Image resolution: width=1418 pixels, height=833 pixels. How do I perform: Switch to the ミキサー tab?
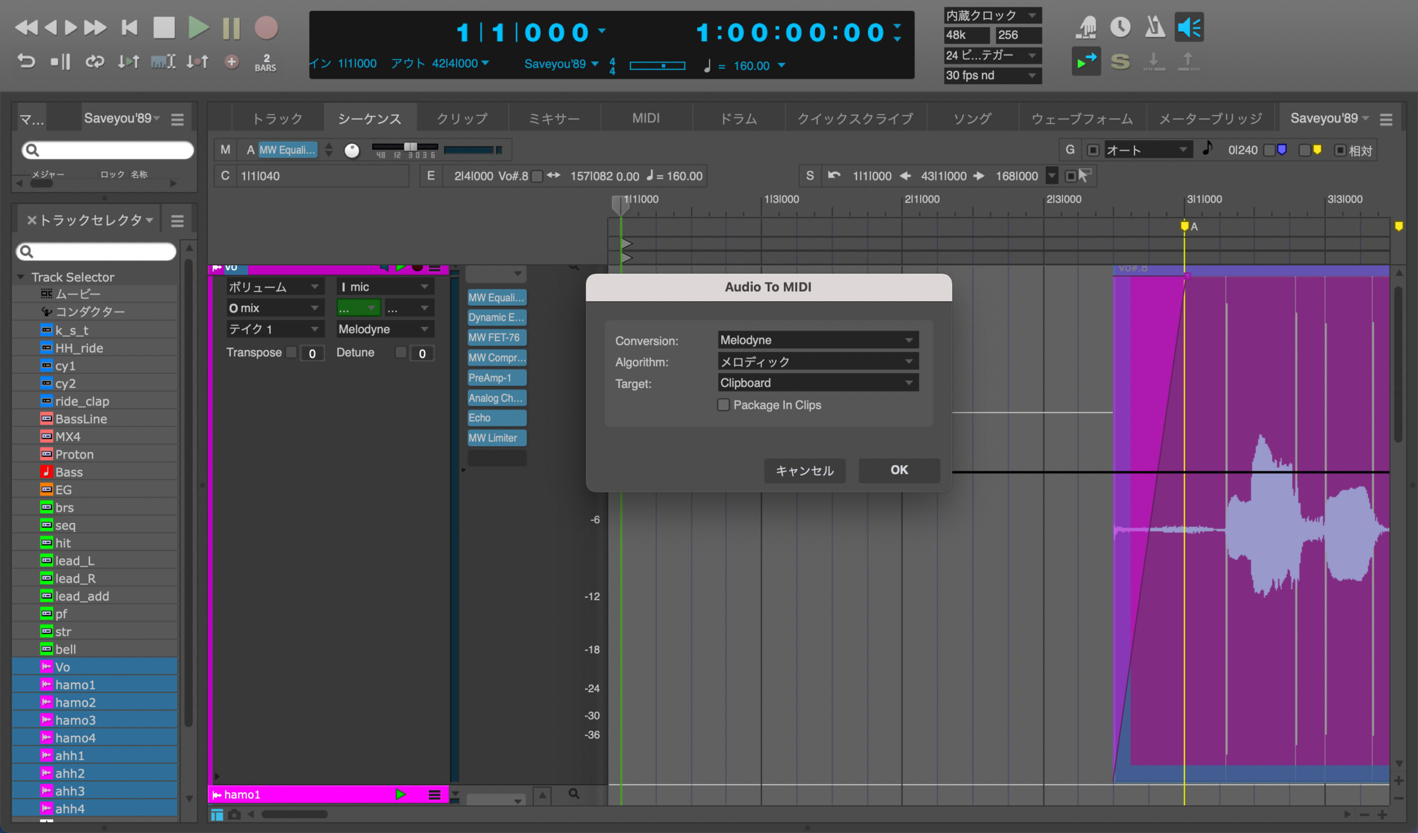pyautogui.click(x=554, y=118)
